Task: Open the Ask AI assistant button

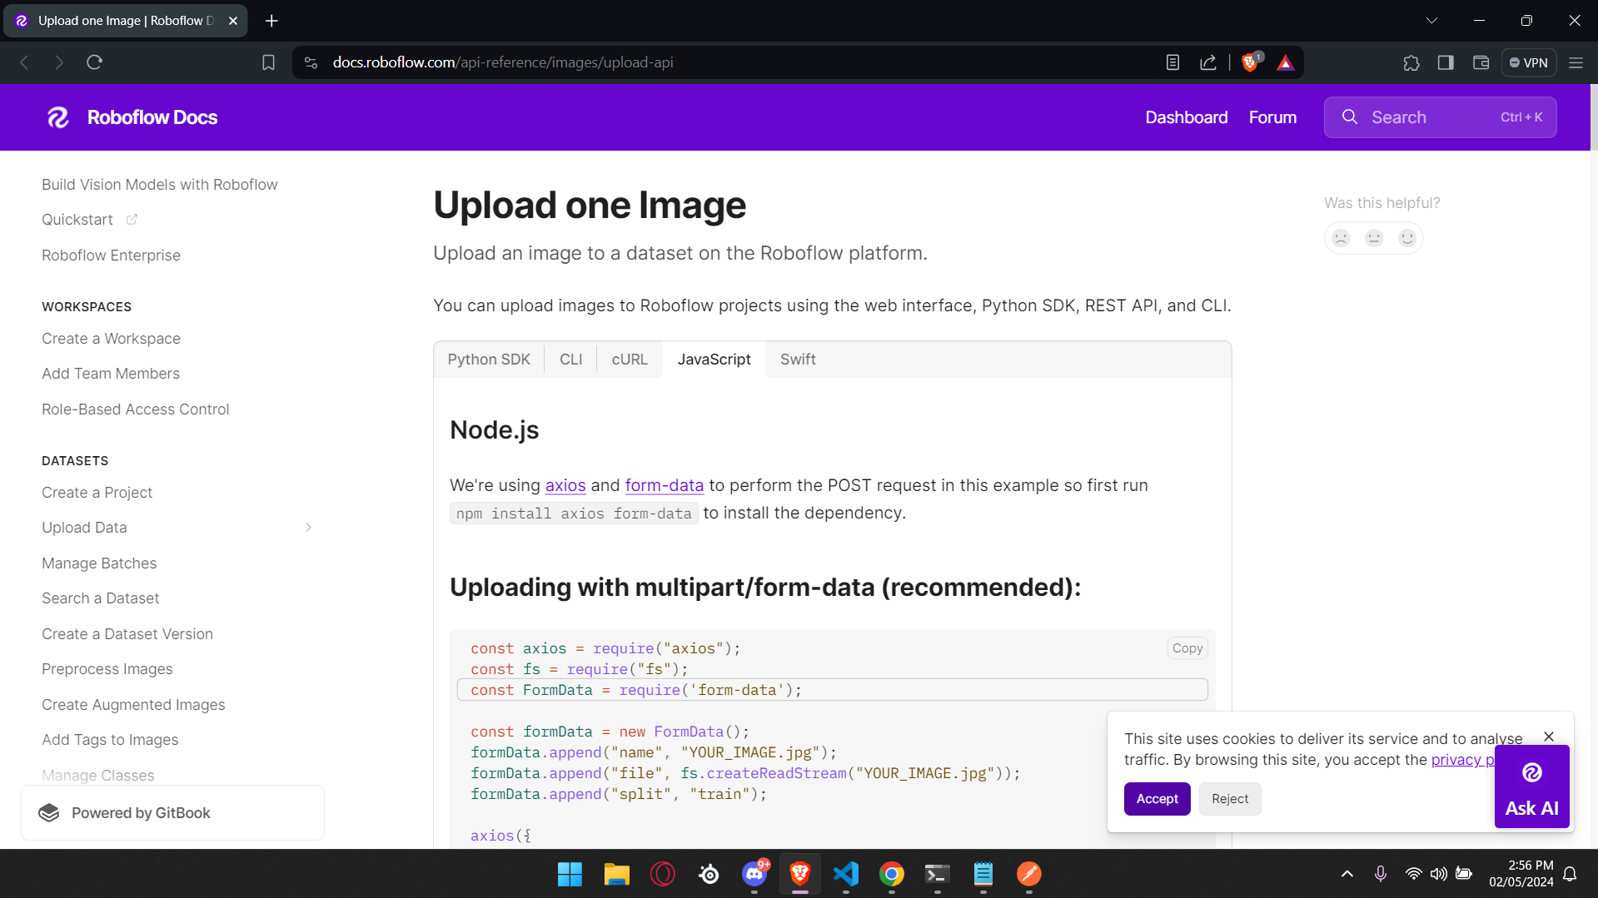Action: (x=1531, y=786)
